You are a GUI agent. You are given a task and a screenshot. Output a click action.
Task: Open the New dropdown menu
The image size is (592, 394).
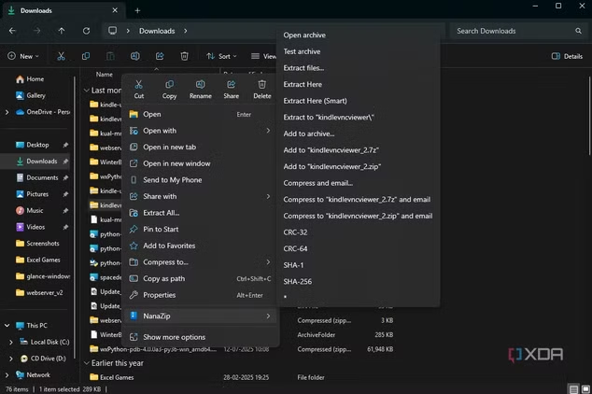[x=23, y=56]
